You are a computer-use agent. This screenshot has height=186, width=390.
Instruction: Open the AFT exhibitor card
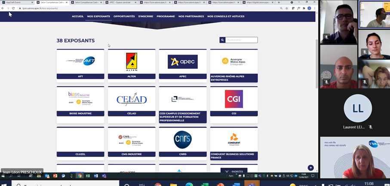(80, 66)
